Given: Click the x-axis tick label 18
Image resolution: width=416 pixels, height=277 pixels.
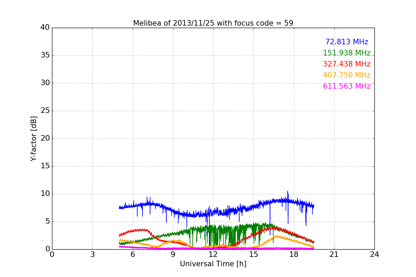Looking at the screenshot, I should [294, 254].
